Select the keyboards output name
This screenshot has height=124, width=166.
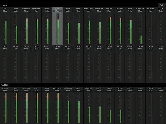pyautogui.click(x=26, y=88)
